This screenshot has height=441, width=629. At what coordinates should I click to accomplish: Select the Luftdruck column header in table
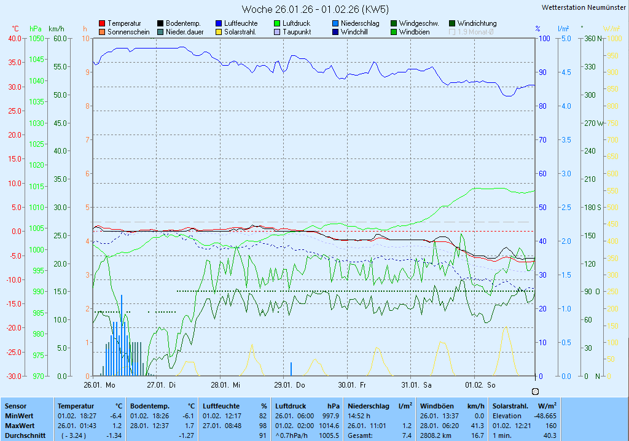pos(289,406)
